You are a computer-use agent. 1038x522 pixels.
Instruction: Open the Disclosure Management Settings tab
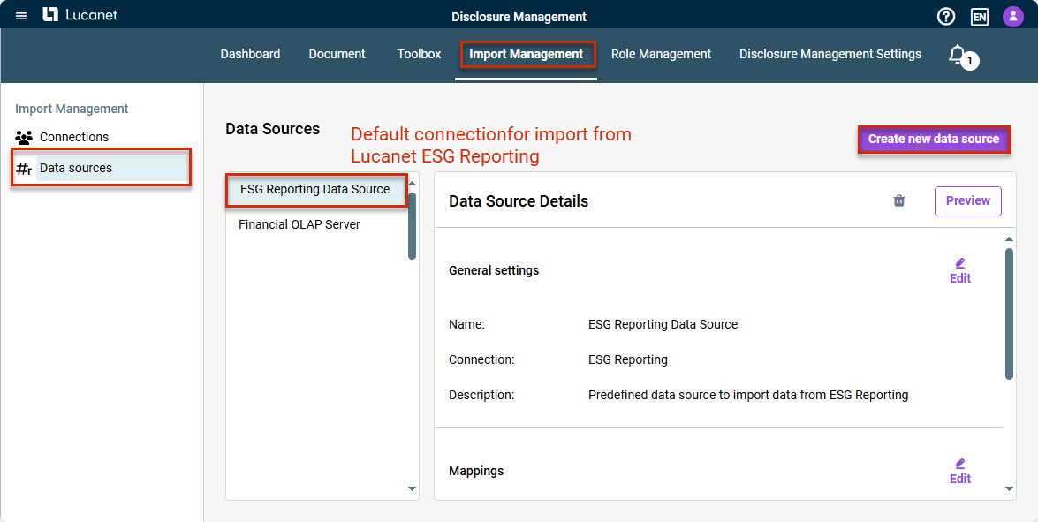click(x=830, y=54)
